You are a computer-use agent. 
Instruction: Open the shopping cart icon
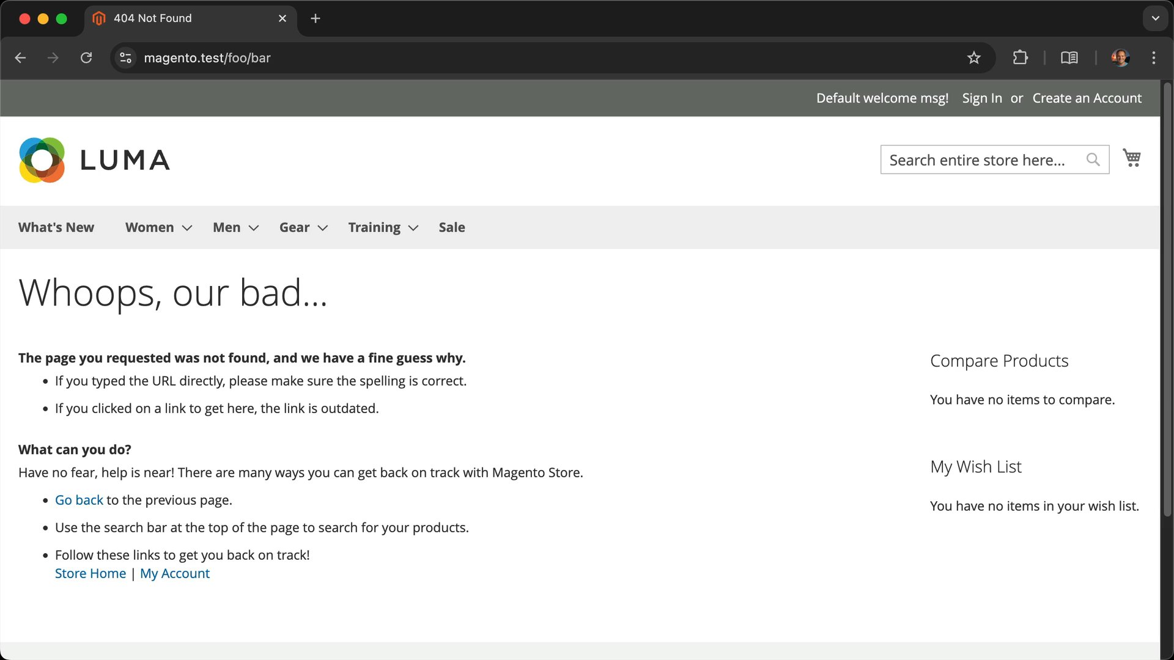[x=1132, y=158]
